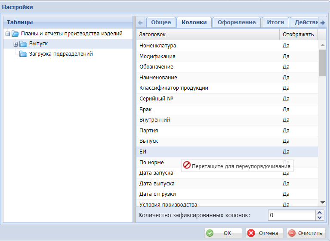Screen dimensions: 330x241
Task: Select 'Загрузка подразделений' tree item
Action: tap(61, 54)
